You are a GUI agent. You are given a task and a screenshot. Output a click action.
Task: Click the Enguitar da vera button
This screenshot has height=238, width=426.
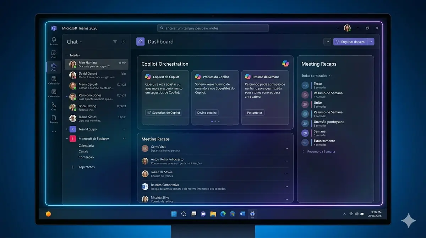pos(350,42)
